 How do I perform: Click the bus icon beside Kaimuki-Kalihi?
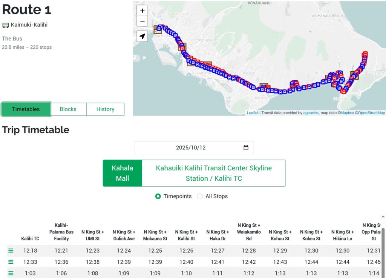pos(6,25)
